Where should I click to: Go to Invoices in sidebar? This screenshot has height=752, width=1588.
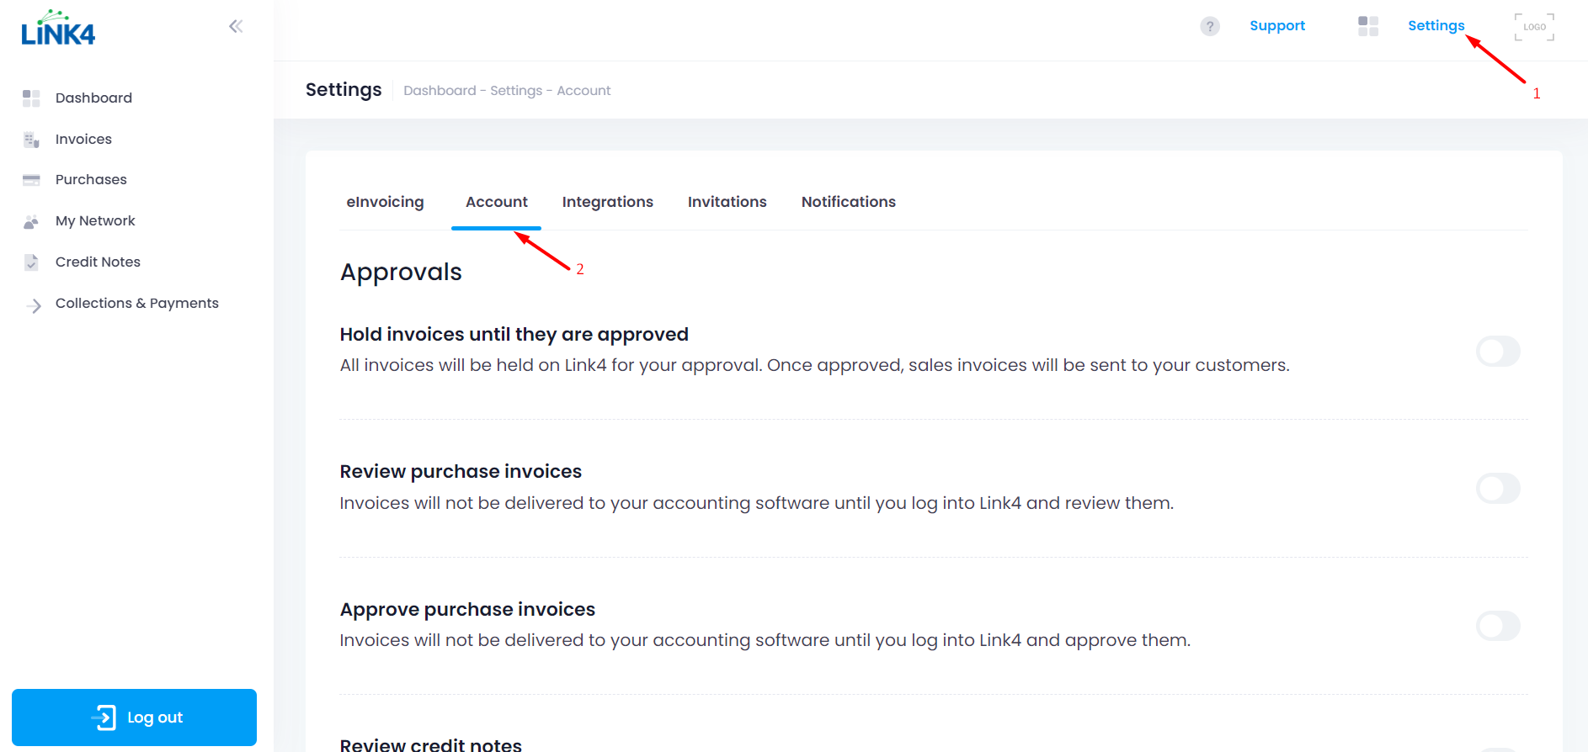pyautogui.click(x=83, y=139)
